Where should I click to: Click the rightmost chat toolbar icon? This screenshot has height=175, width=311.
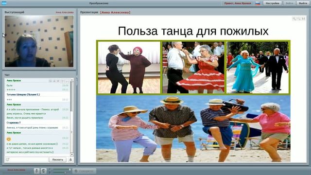[x=67, y=81]
